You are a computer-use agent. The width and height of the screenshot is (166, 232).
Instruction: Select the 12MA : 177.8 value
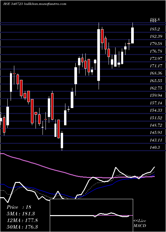(22, 220)
